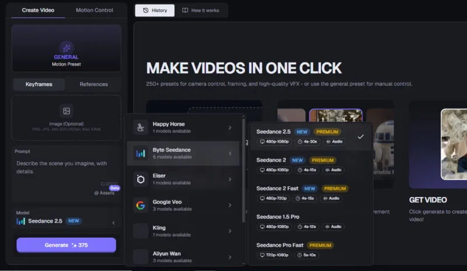
Task: Expand the Elser provider
Action: [x=183, y=179]
